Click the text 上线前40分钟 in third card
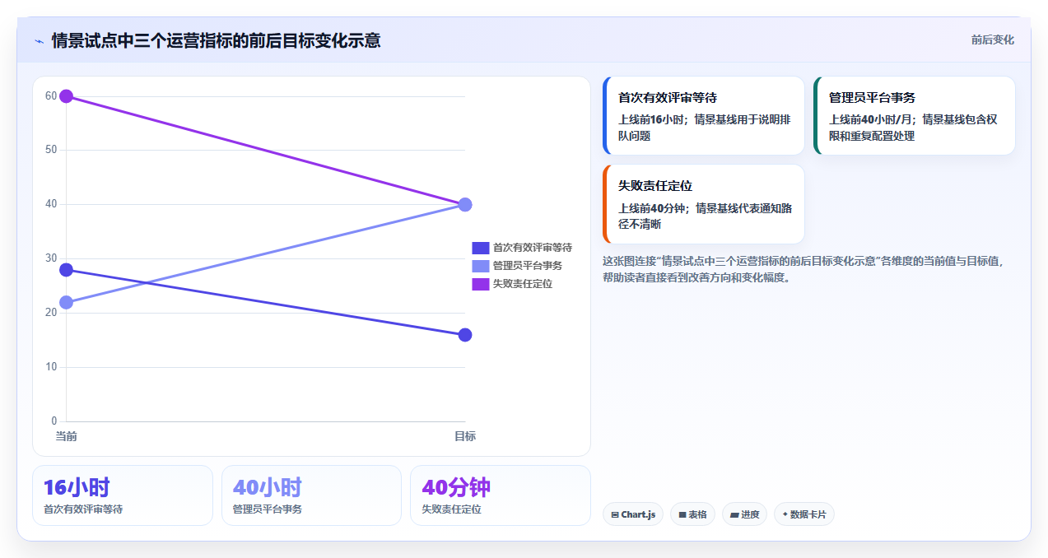The width and height of the screenshot is (1048, 558). 652,208
